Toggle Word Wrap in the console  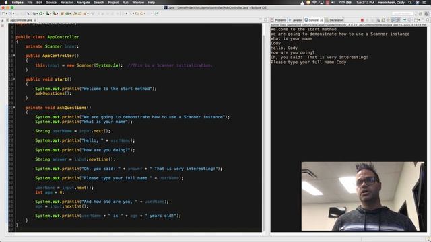point(389,19)
